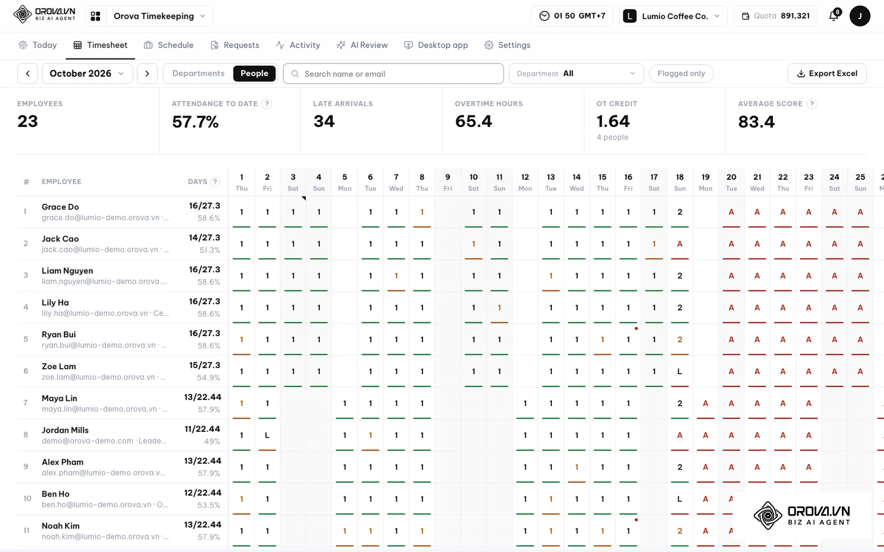This screenshot has height=552, width=884.
Task: Click the app grid launcher icon
Action: 96,16
